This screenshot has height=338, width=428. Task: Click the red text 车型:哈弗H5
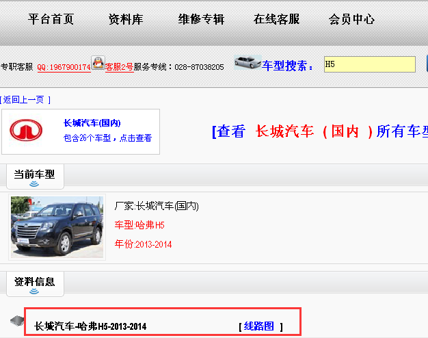(139, 225)
